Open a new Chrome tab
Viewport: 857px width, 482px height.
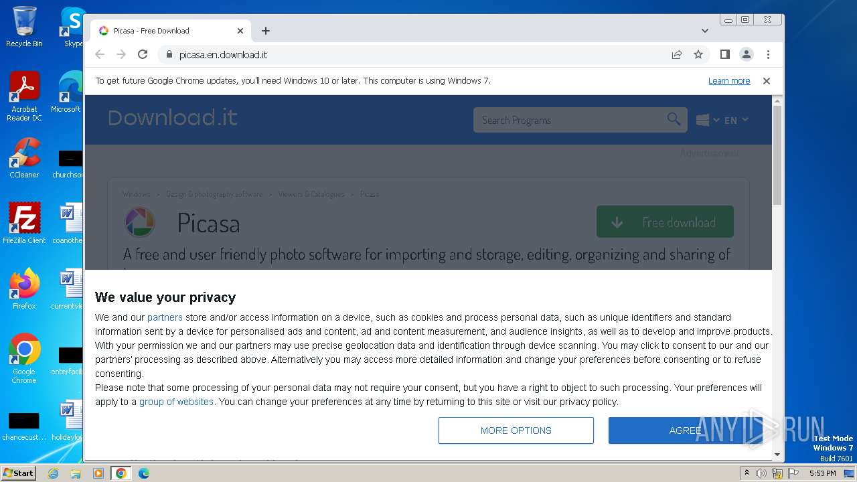266,31
